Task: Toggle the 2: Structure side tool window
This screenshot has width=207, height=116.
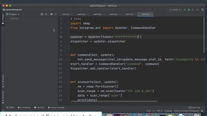Action: click(x=3, y=81)
